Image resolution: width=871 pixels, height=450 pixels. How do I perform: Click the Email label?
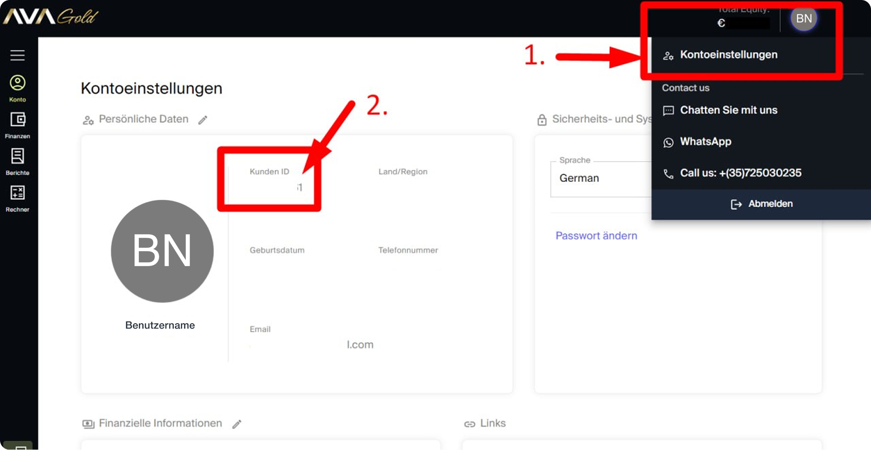click(260, 329)
